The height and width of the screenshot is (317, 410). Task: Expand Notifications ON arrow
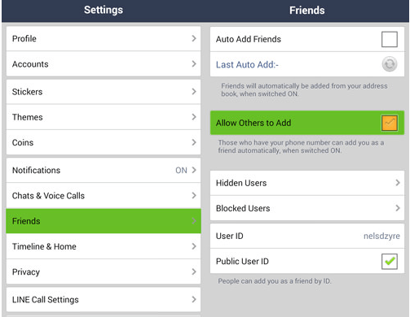(x=194, y=170)
